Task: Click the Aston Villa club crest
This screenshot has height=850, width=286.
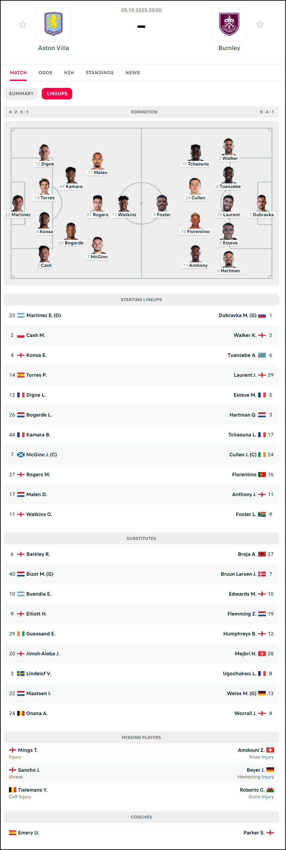Action: 53,24
